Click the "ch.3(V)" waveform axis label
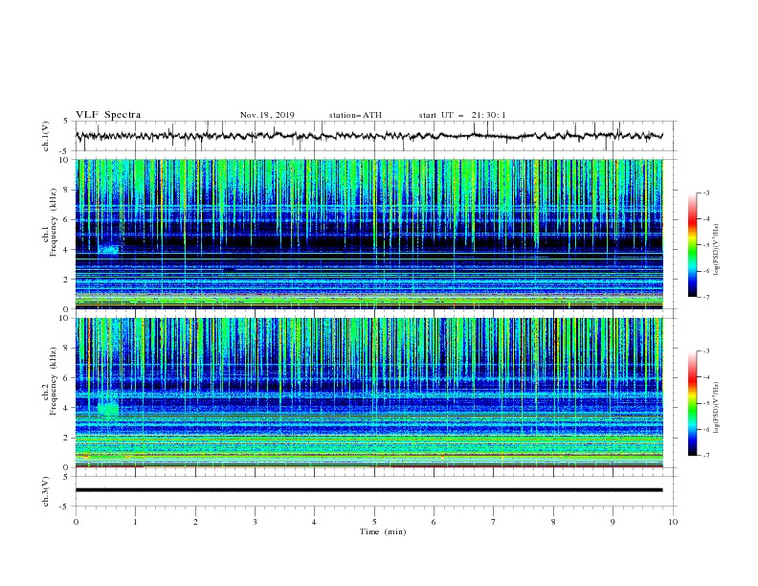Image resolution: width=758 pixels, height=586 pixels. tap(46, 491)
